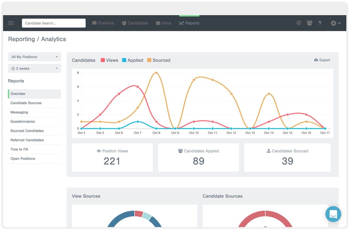Click the Oct 10 axis label

click(x=194, y=133)
